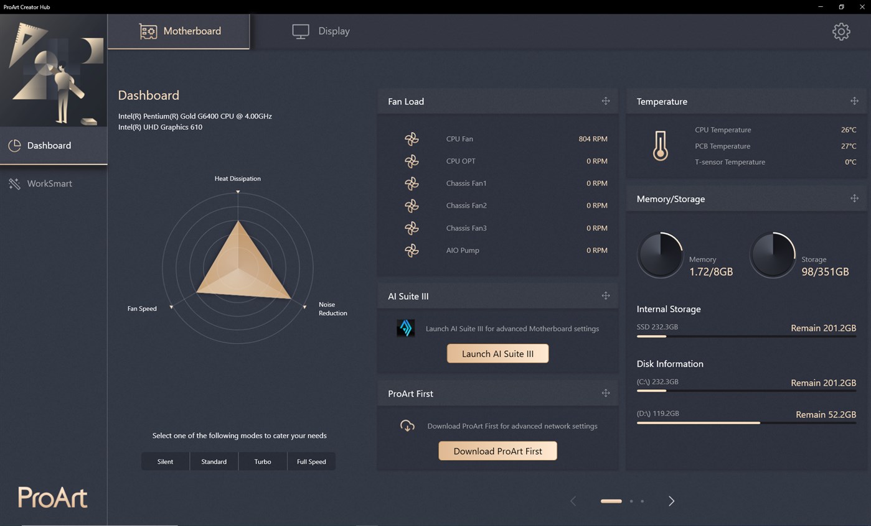Go to the previous dashboard page arrow

click(573, 501)
